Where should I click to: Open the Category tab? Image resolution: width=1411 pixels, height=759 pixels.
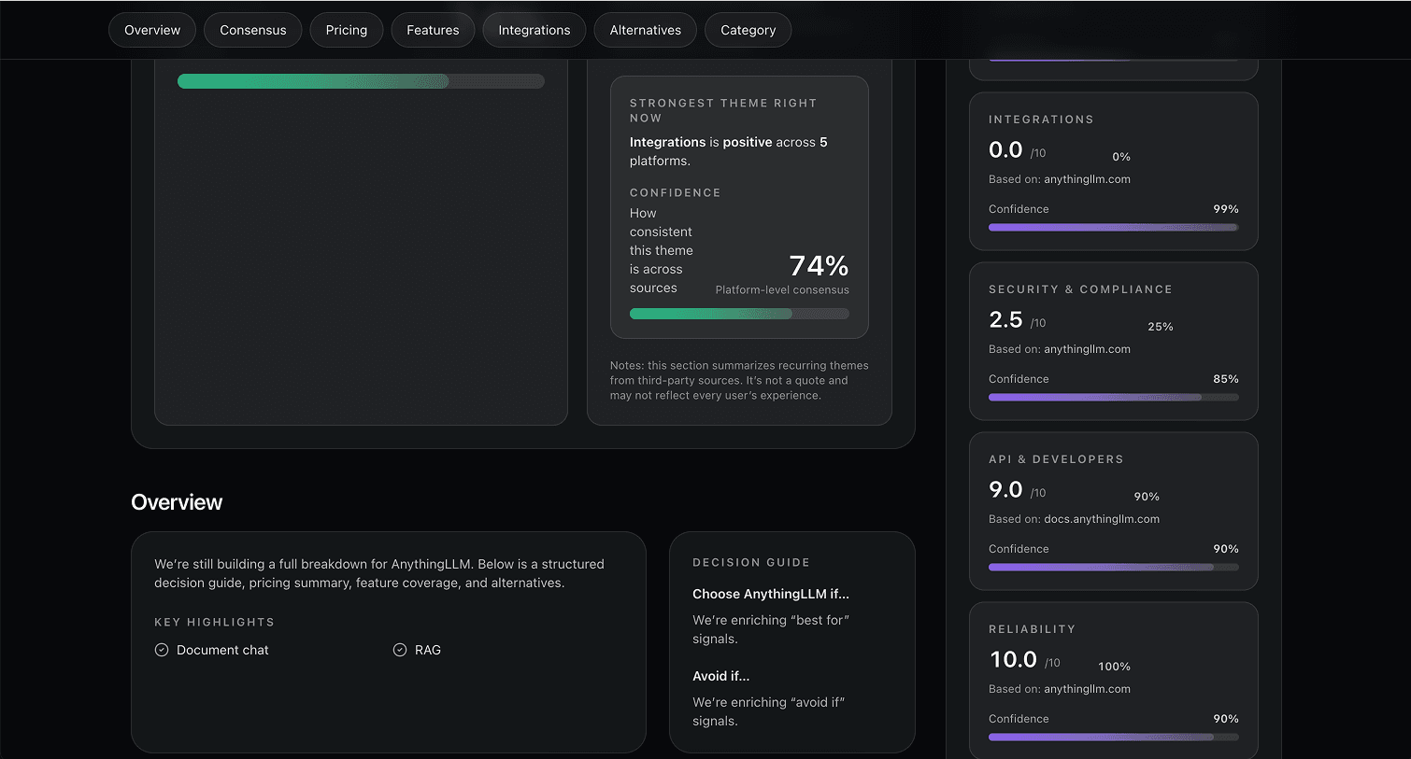pyautogui.click(x=748, y=30)
